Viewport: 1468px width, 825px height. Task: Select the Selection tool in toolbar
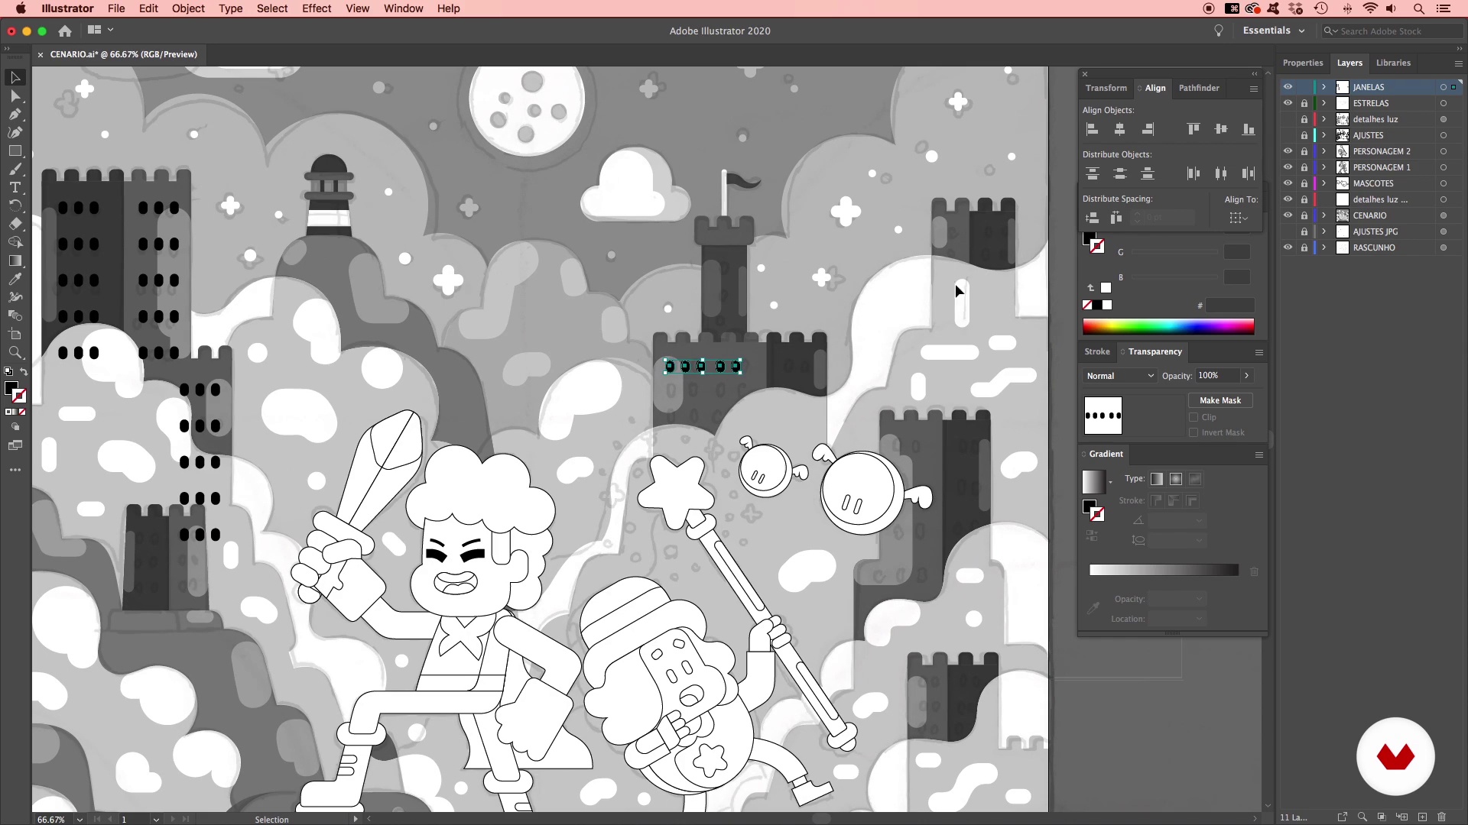pyautogui.click(x=15, y=78)
